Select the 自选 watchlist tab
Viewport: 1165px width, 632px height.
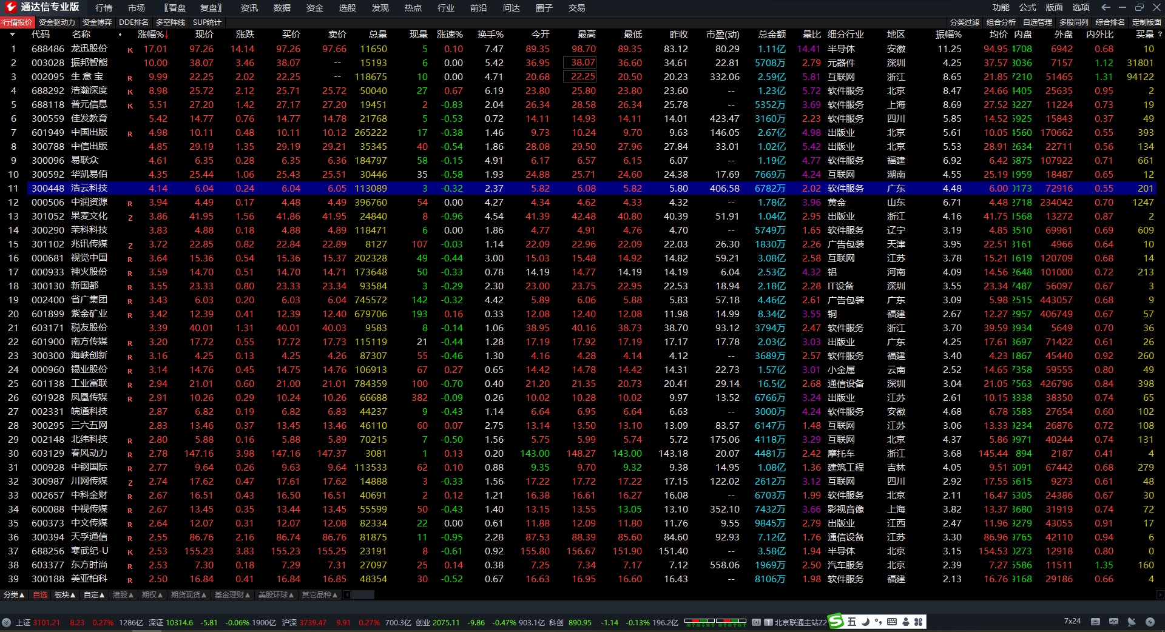[x=40, y=595]
